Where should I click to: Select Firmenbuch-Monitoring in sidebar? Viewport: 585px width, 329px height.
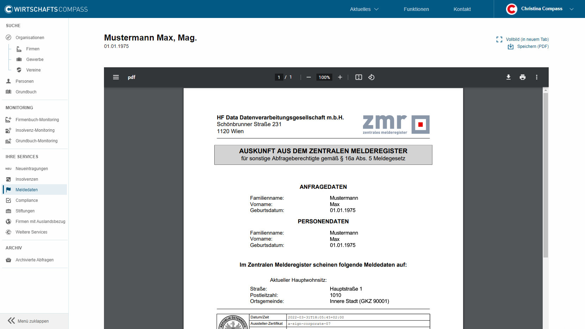(x=37, y=120)
